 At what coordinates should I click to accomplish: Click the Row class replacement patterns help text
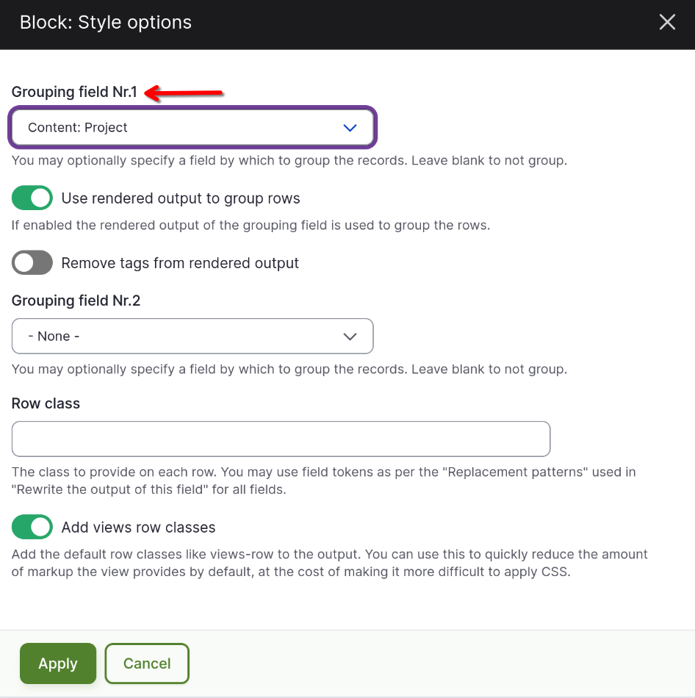tap(324, 481)
